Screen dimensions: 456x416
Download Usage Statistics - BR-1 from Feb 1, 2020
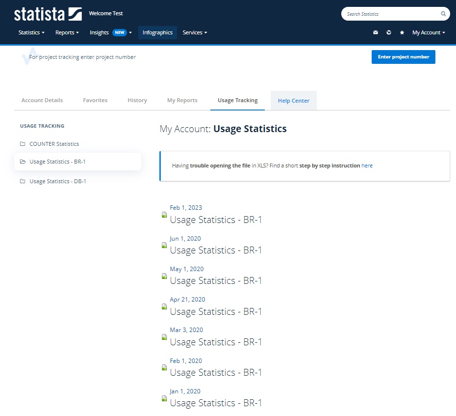(x=216, y=373)
